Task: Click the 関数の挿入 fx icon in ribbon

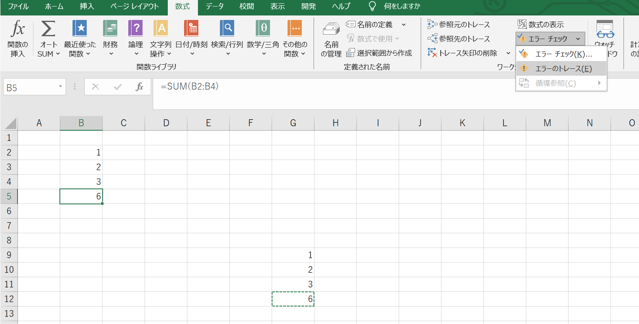Action: (18, 29)
